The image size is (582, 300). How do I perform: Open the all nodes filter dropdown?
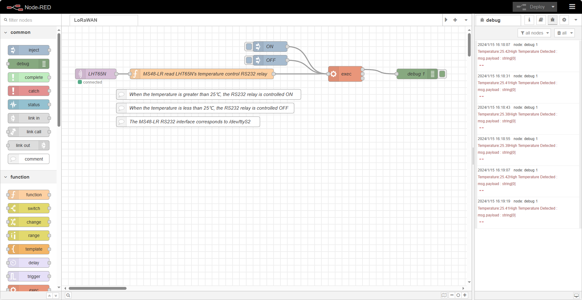(534, 33)
